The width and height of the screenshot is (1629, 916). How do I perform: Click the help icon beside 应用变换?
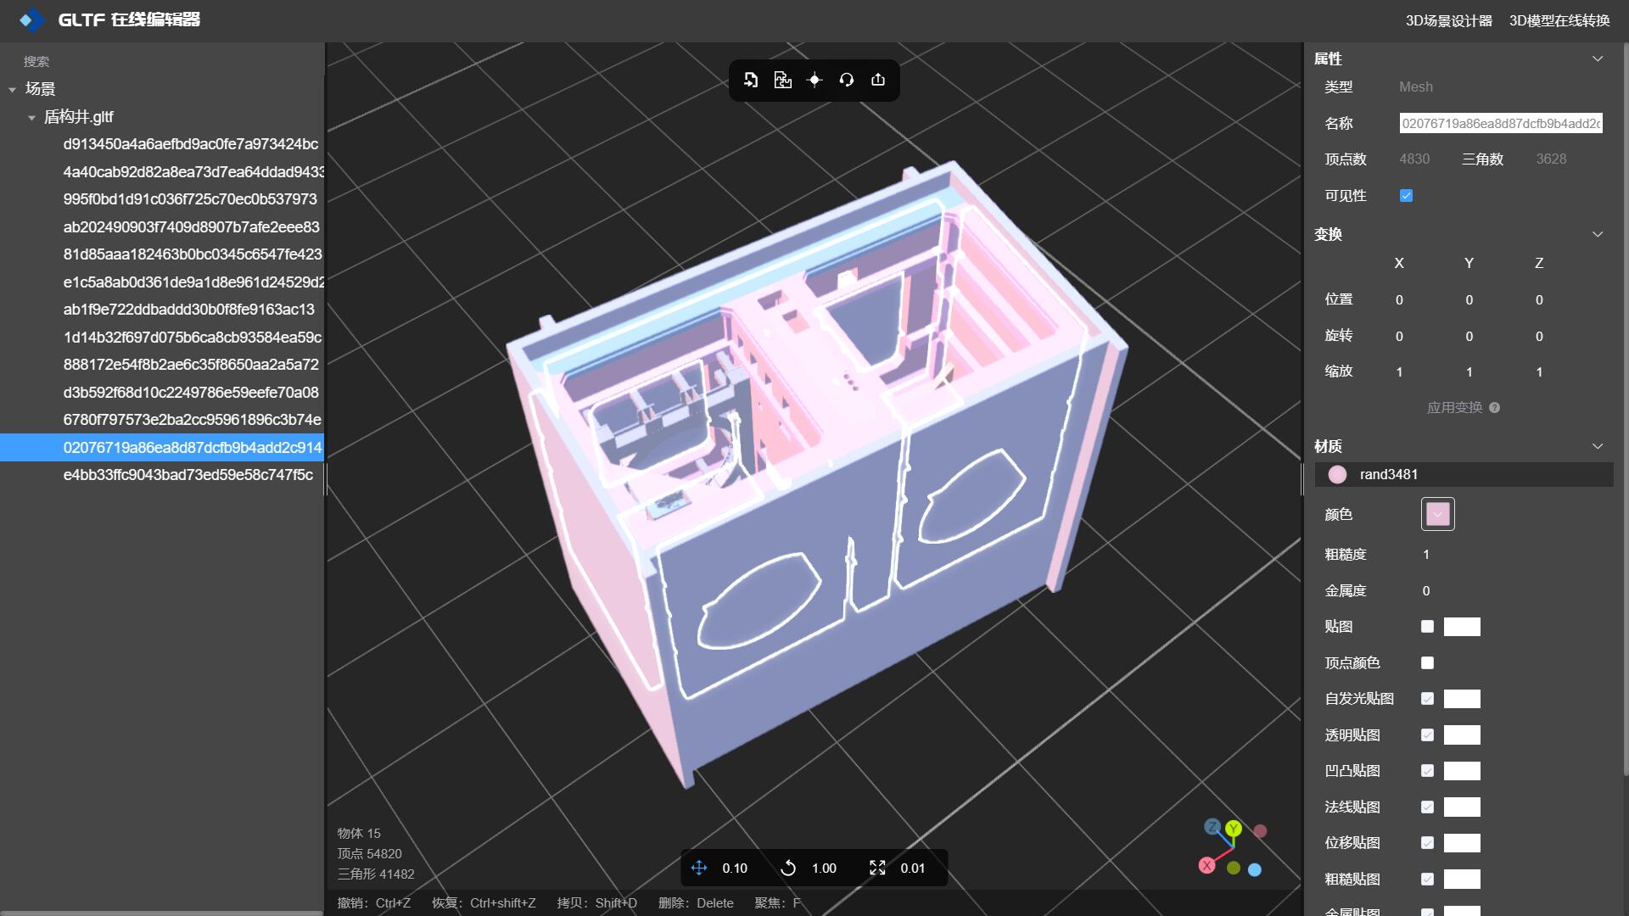pyautogui.click(x=1494, y=408)
